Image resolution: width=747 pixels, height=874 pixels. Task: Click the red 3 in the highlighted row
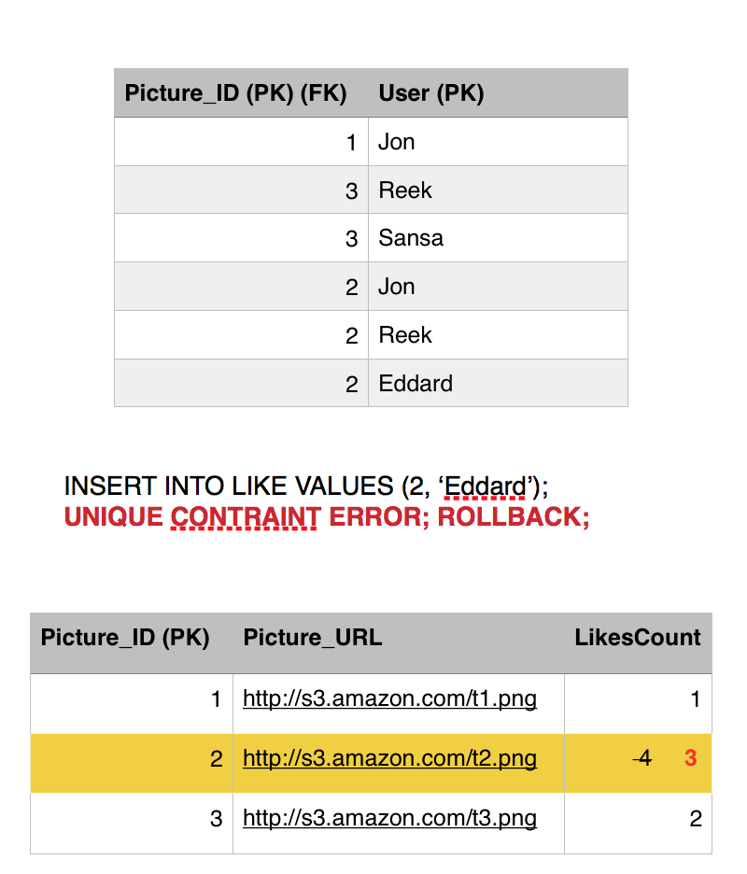pyautogui.click(x=691, y=758)
